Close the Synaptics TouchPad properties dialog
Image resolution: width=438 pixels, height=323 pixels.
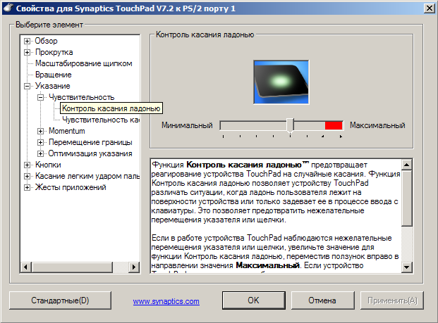(429, 8)
